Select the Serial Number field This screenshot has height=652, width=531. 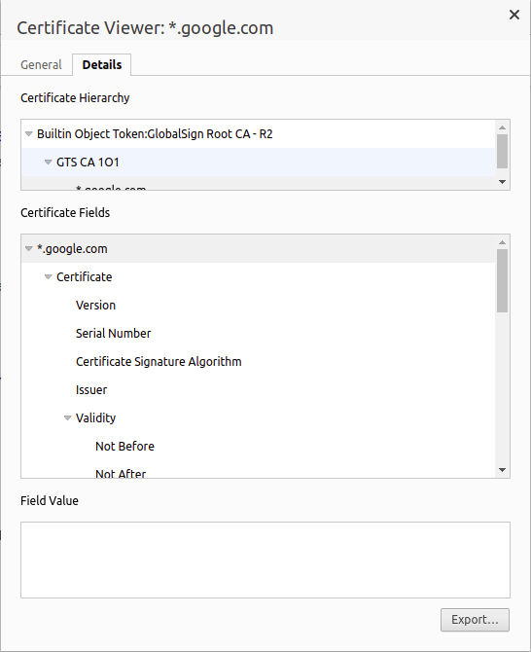coord(259,334)
